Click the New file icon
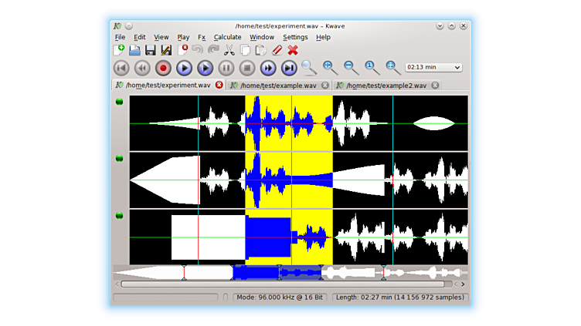The height and width of the screenshot is (326, 581). [x=119, y=50]
